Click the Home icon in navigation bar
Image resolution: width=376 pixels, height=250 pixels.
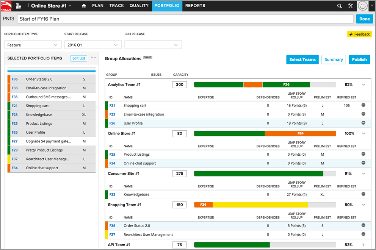click(x=84, y=6)
